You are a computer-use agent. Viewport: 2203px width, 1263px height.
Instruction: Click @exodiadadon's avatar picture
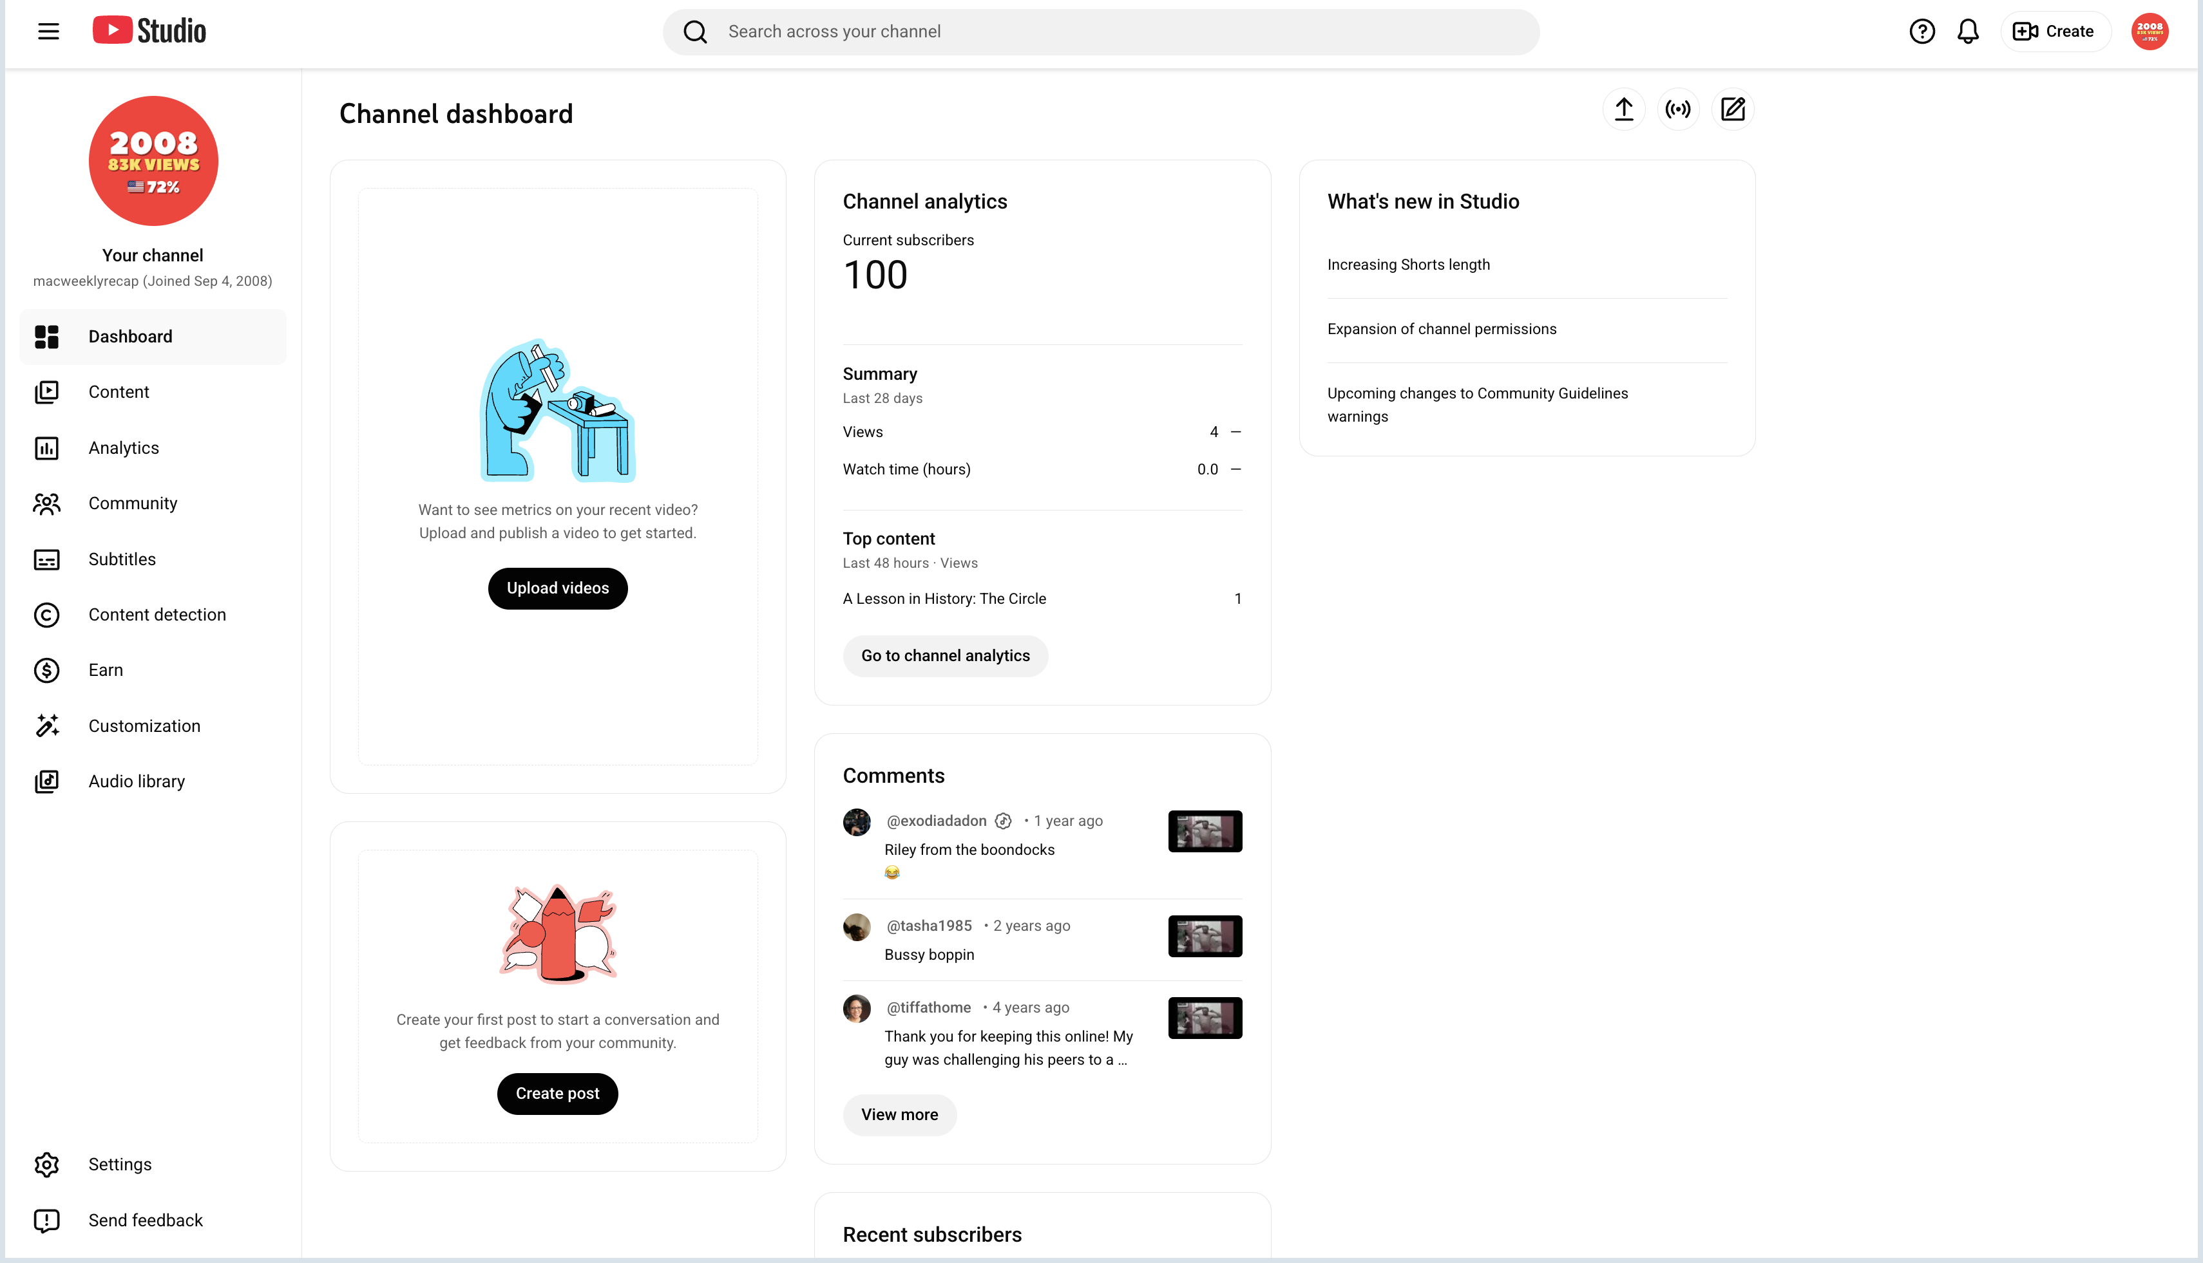click(x=857, y=822)
